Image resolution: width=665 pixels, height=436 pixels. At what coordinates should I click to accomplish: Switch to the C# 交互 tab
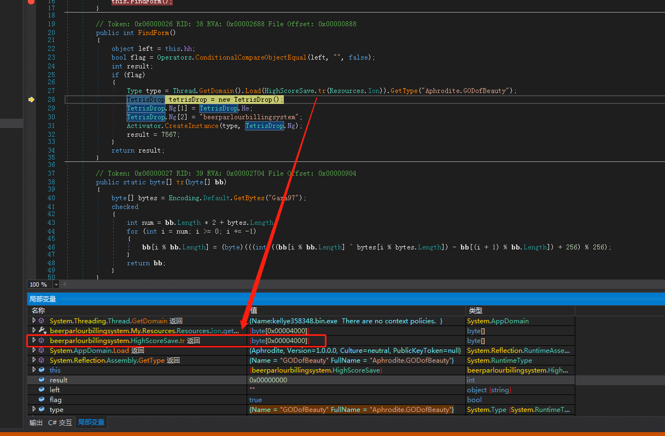tap(60, 423)
